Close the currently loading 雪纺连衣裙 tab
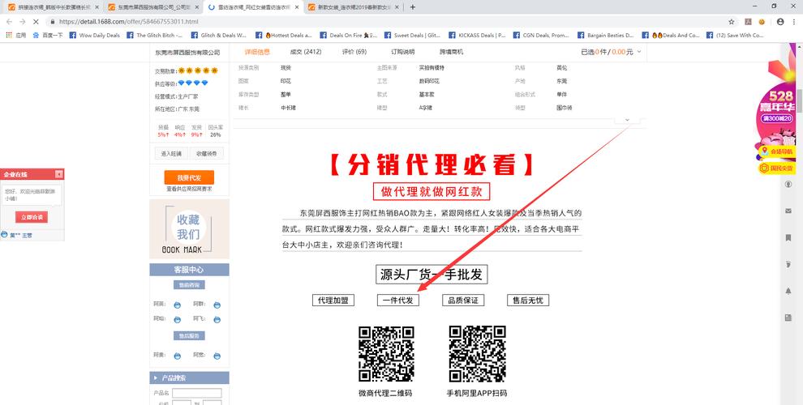 [297, 7]
